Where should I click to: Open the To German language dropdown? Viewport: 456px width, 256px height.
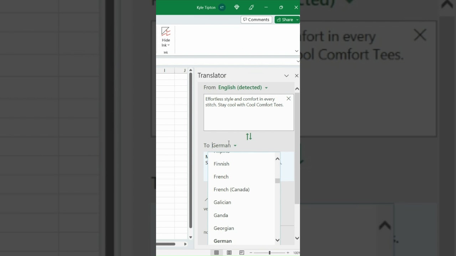click(x=224, y=145)
